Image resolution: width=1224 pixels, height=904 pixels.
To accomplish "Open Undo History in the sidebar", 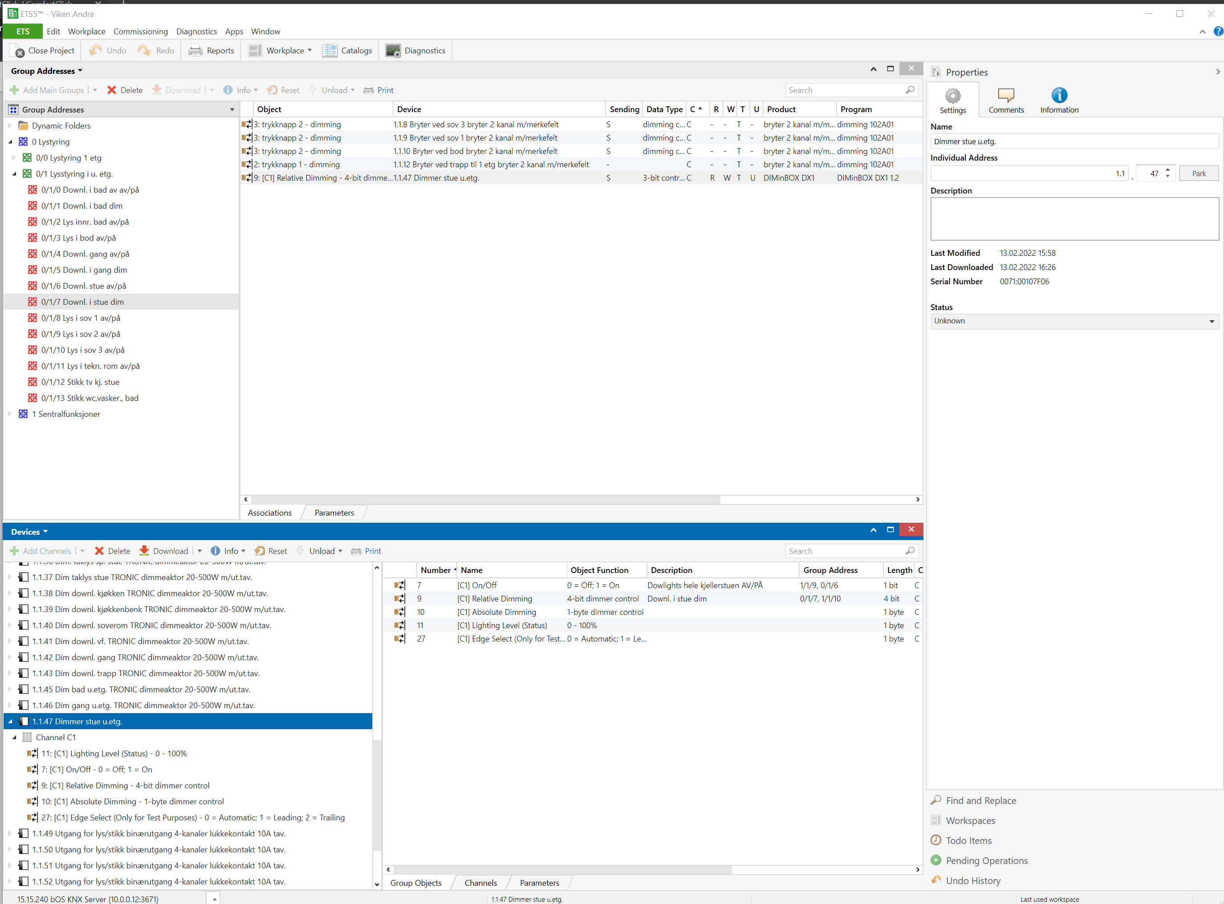I will click(972, 880).
